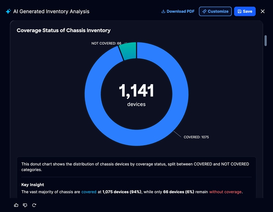This screenshot has width=273, height=212.
Task: Open the Customize options
Action: (215, 11)
